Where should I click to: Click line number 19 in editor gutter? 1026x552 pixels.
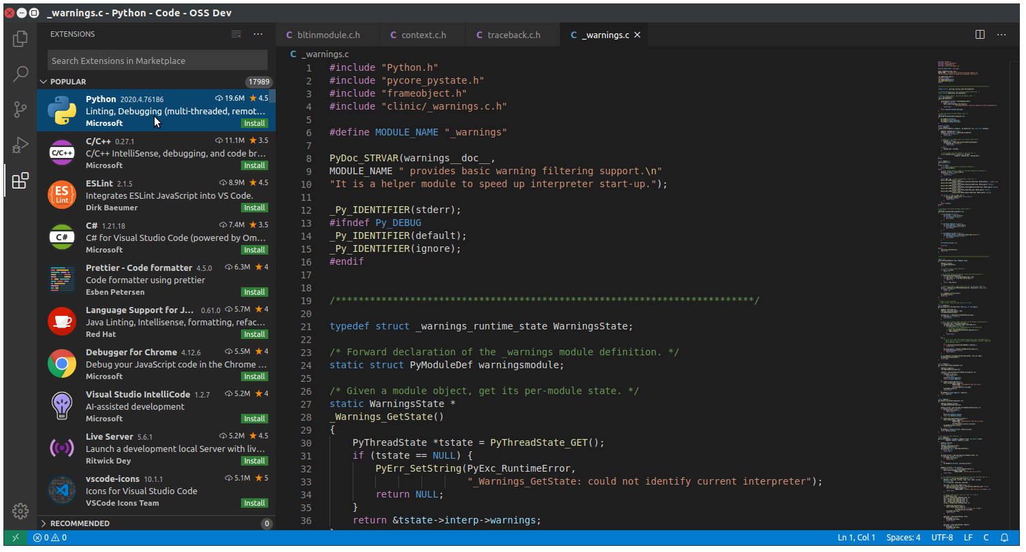click(306, 301)
